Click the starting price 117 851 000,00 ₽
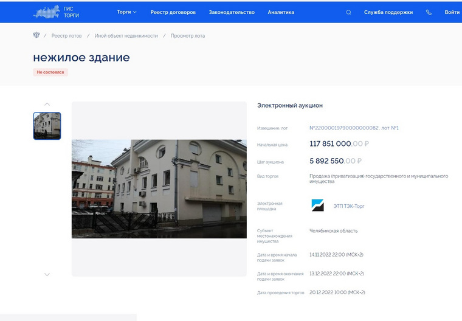Image resolution: width=462 pixels, height=321 pixels. point(339,144)
